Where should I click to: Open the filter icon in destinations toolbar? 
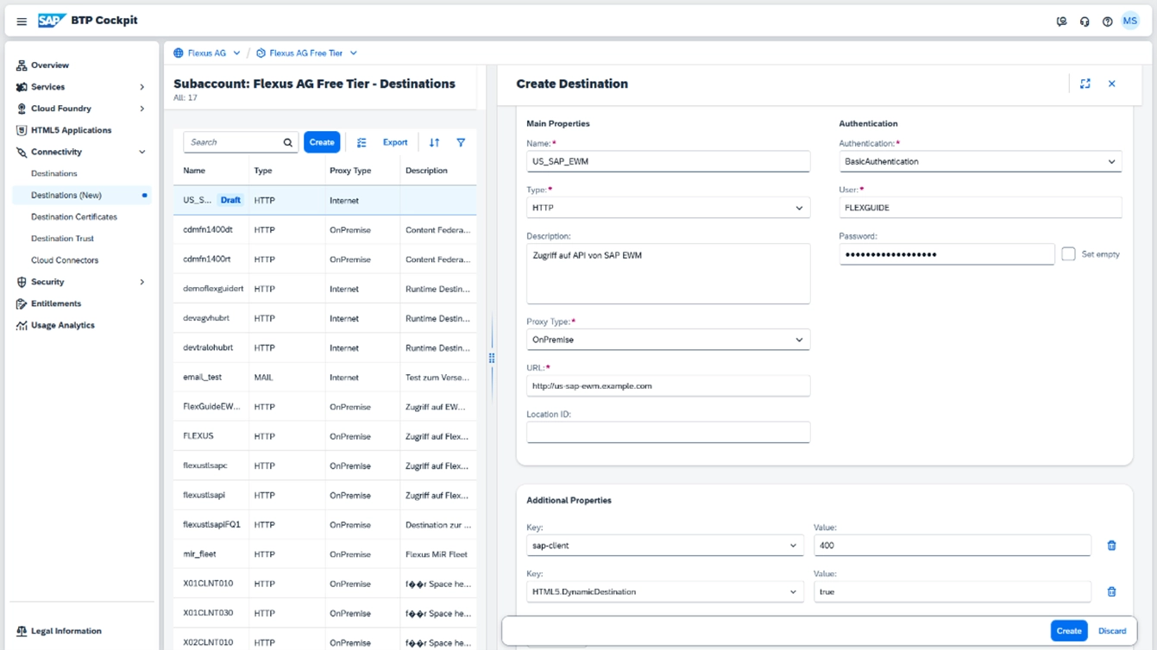(461, 142)
